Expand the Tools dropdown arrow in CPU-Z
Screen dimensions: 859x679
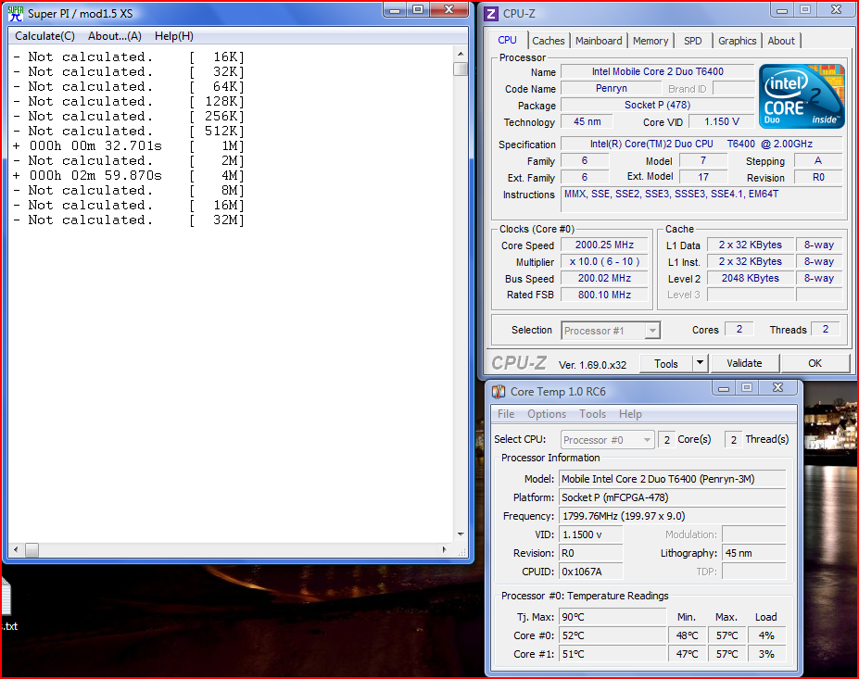coord(701,364)
